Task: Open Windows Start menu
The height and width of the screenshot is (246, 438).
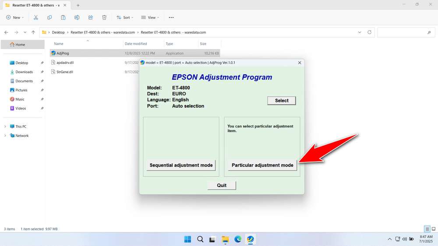Action: pyautogui.click(x=188, y=239)
